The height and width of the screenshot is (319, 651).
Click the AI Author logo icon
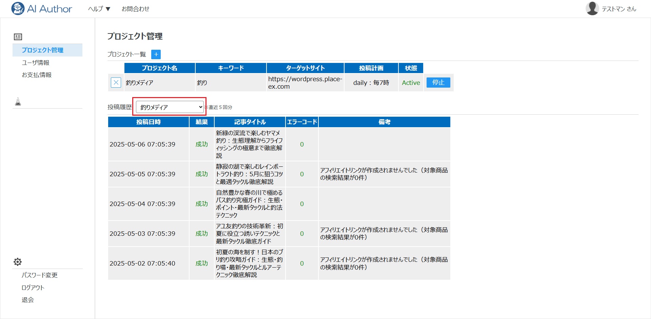tap(18, 9)
